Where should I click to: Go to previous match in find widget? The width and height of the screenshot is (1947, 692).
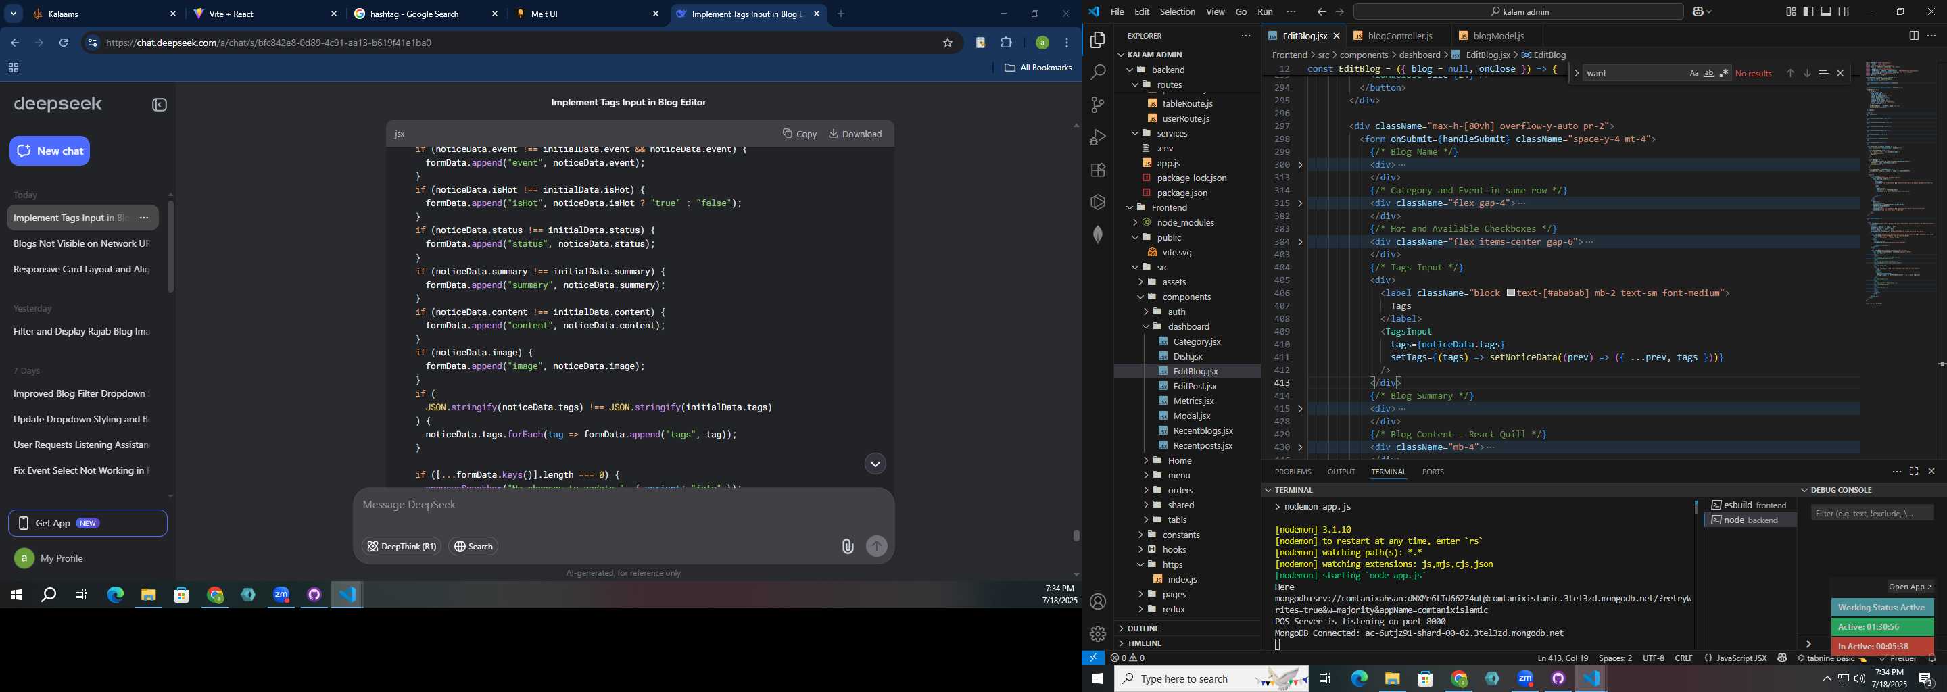(1789, 73)
